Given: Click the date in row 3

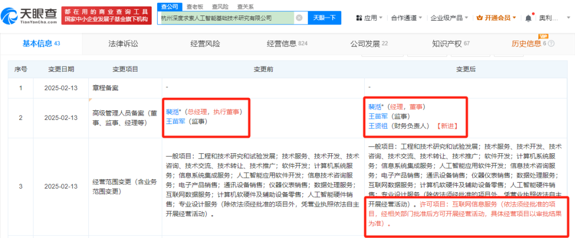Looking at the screenshot, I should pos(61,186).
